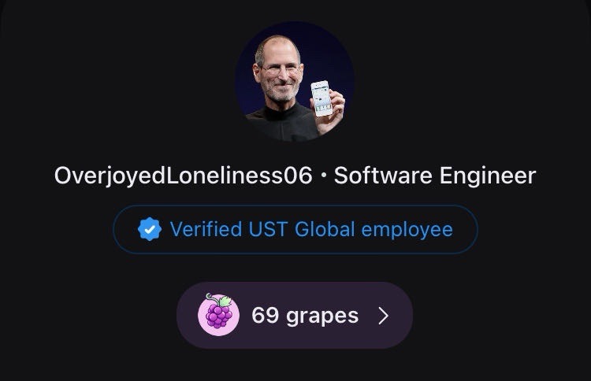Tap the purple grapes icon

click(x=218, y=314)
